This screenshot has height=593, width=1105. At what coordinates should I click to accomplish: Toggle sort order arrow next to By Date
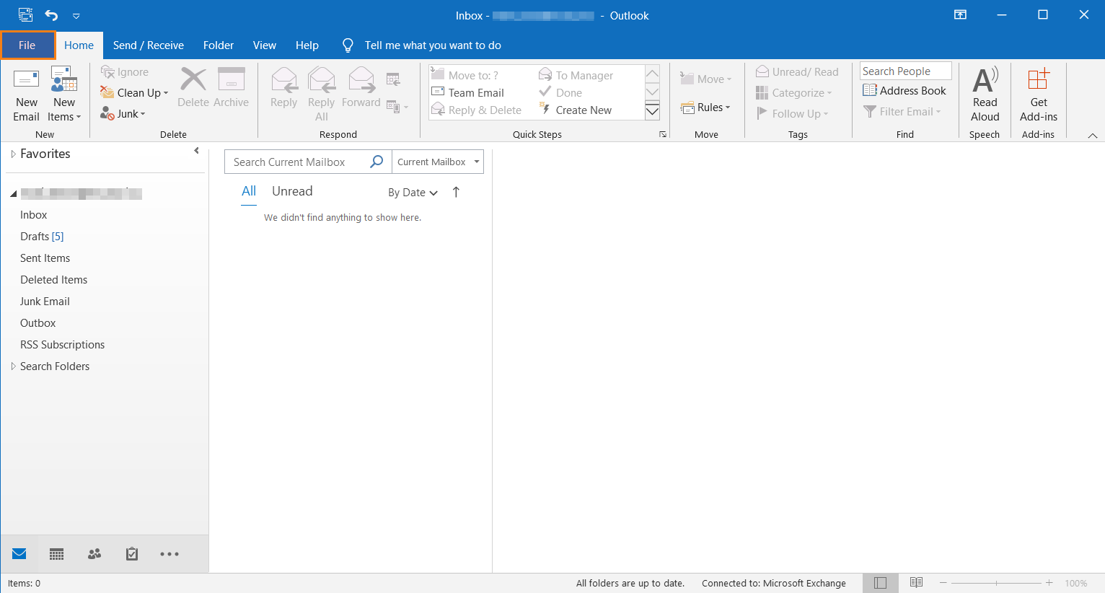click(x=456, y=192)
